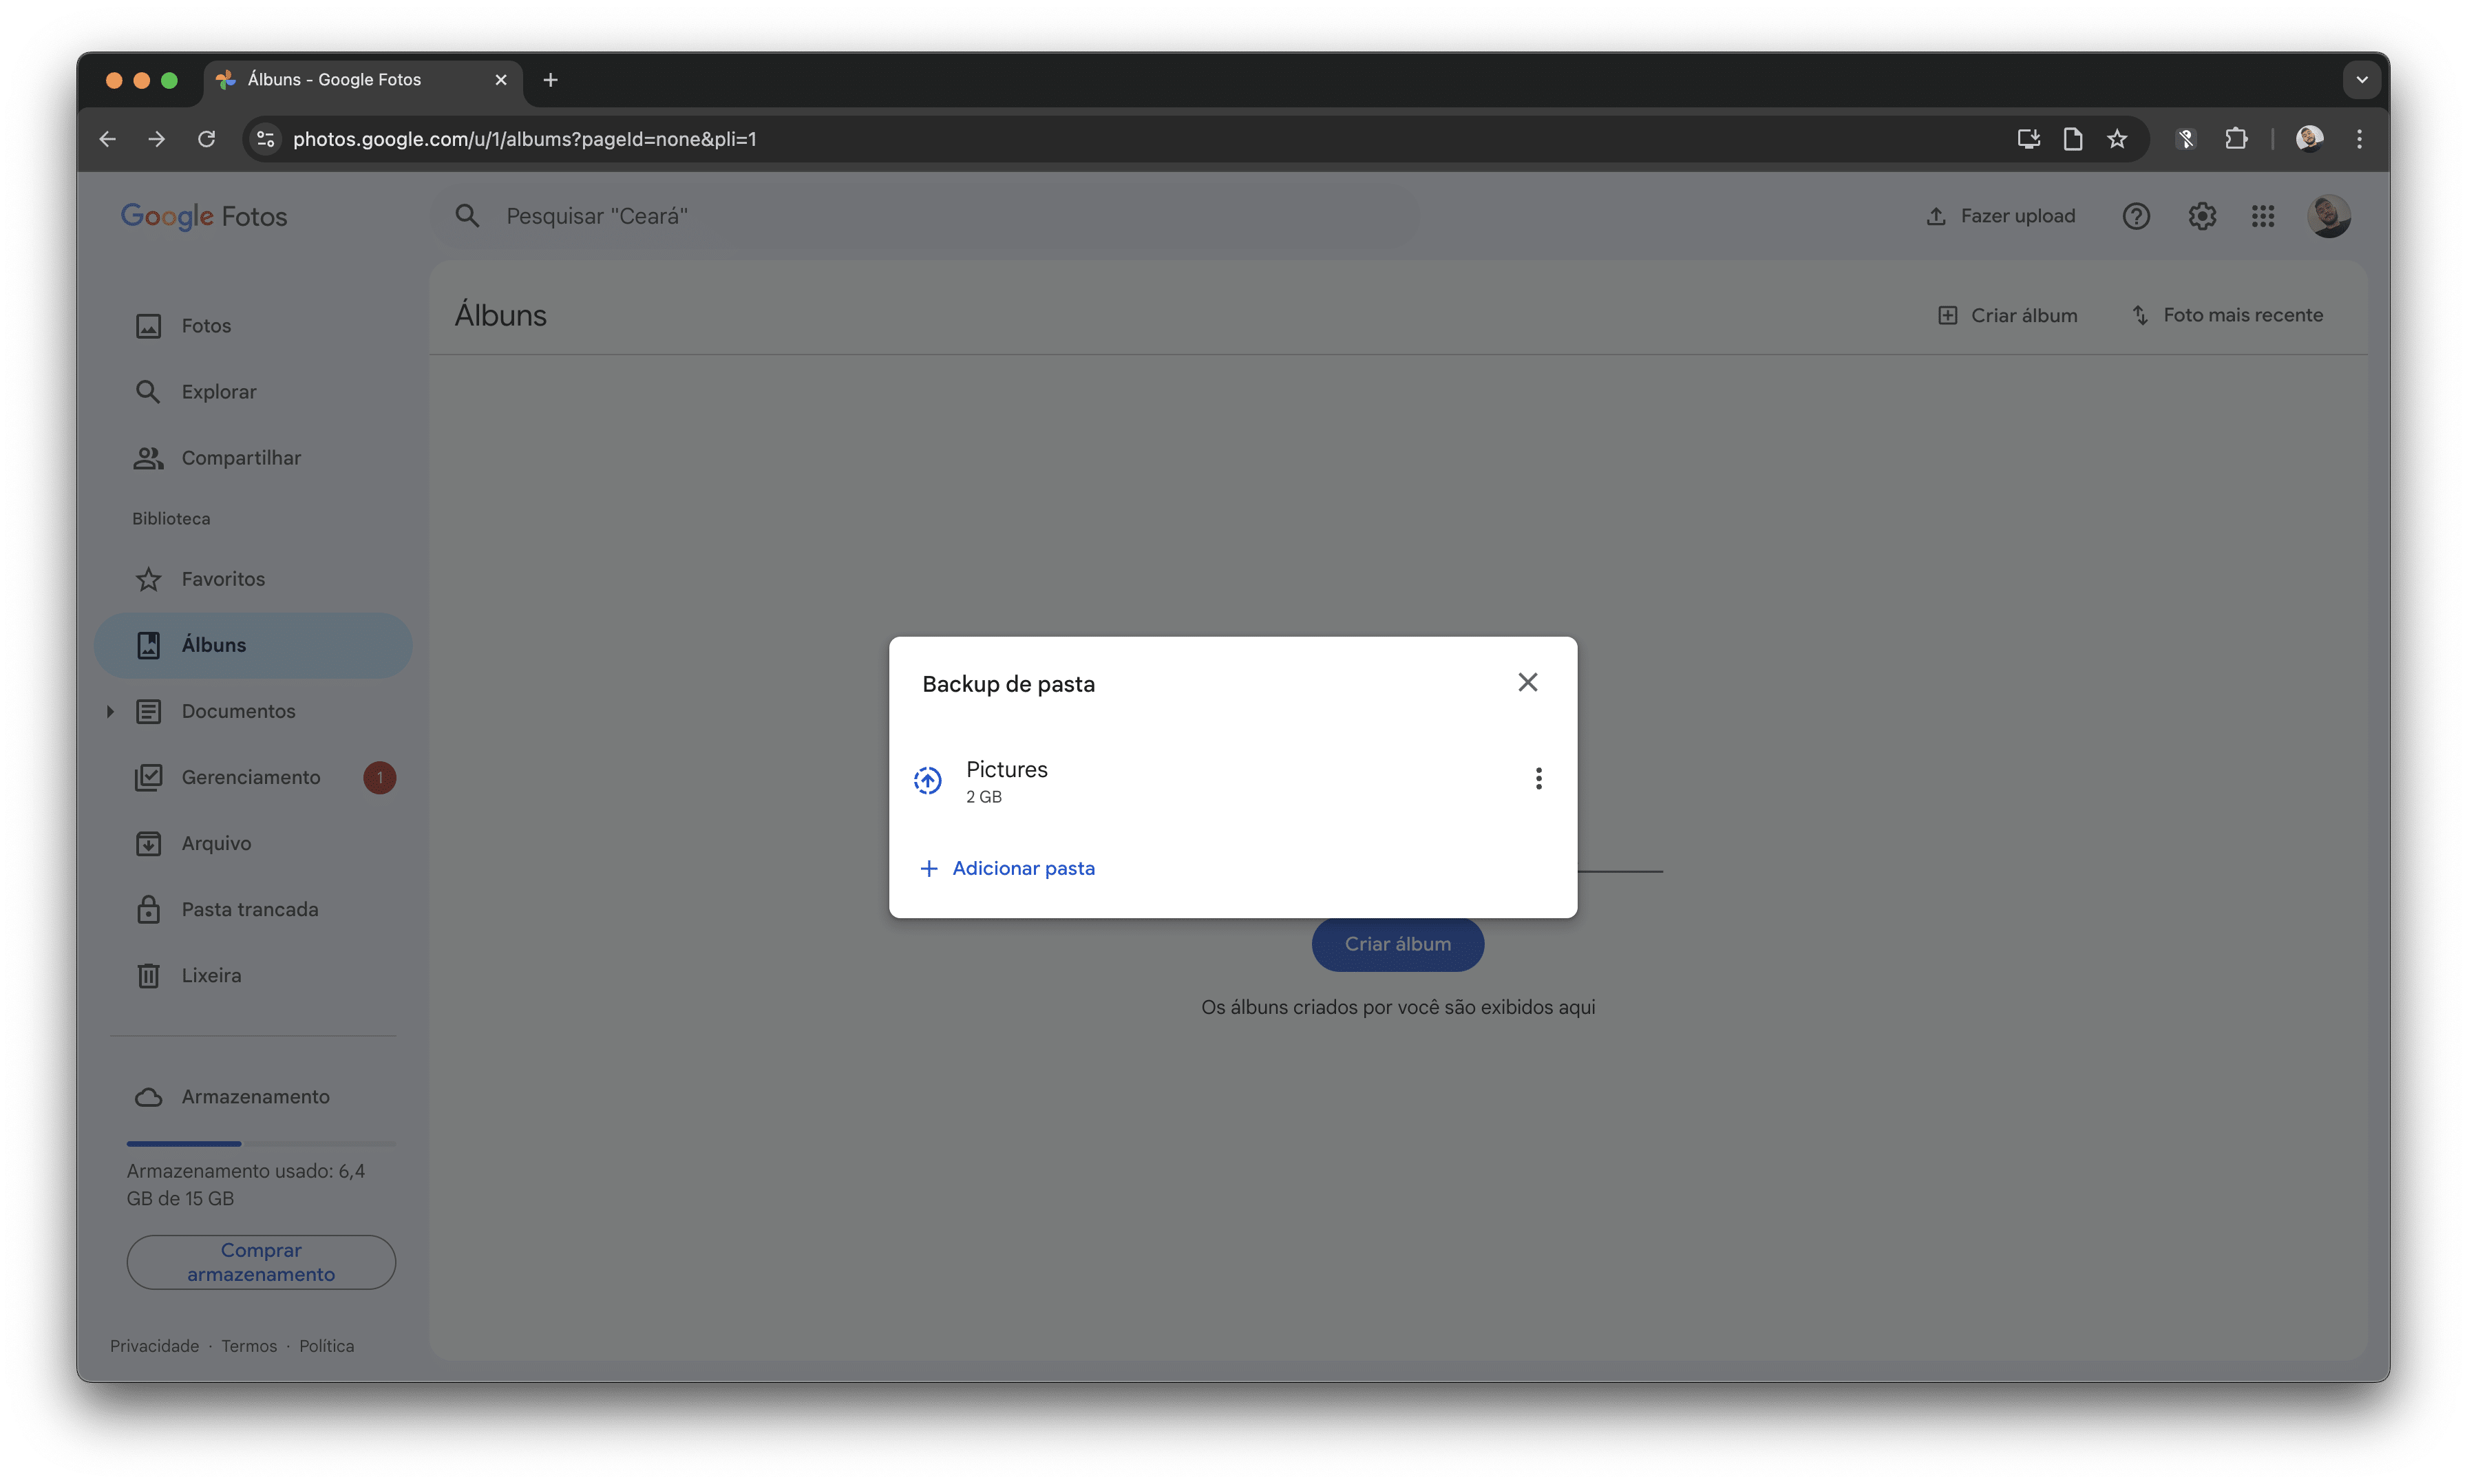
Task: Click the Favoritos star icon
Action: tap(148, 579)
